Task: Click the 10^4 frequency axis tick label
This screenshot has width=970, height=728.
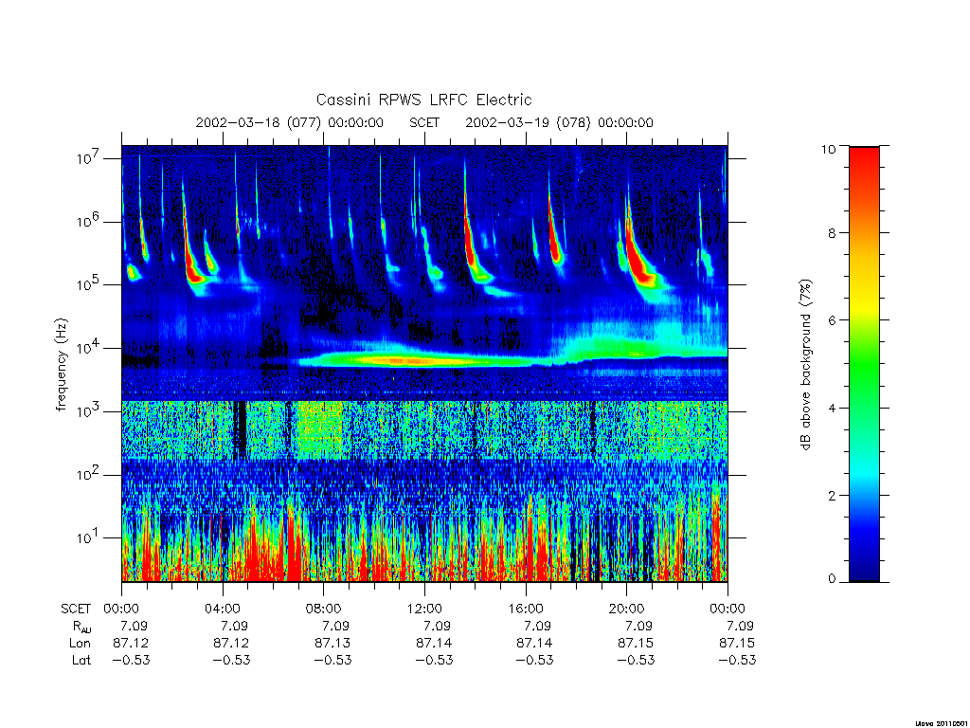Action: 88,348
